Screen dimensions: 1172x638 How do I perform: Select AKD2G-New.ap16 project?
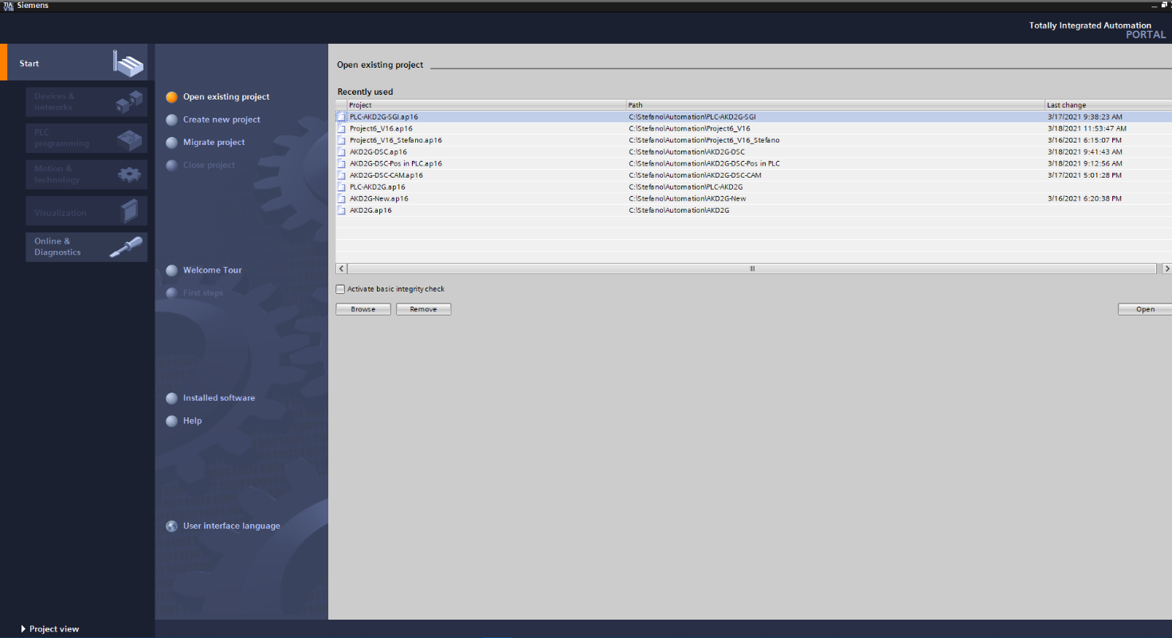(754, 198)
